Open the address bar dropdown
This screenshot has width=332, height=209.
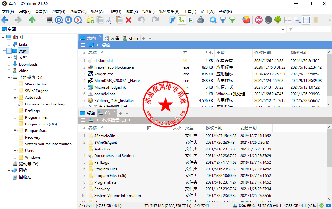[x=283, y=29]
